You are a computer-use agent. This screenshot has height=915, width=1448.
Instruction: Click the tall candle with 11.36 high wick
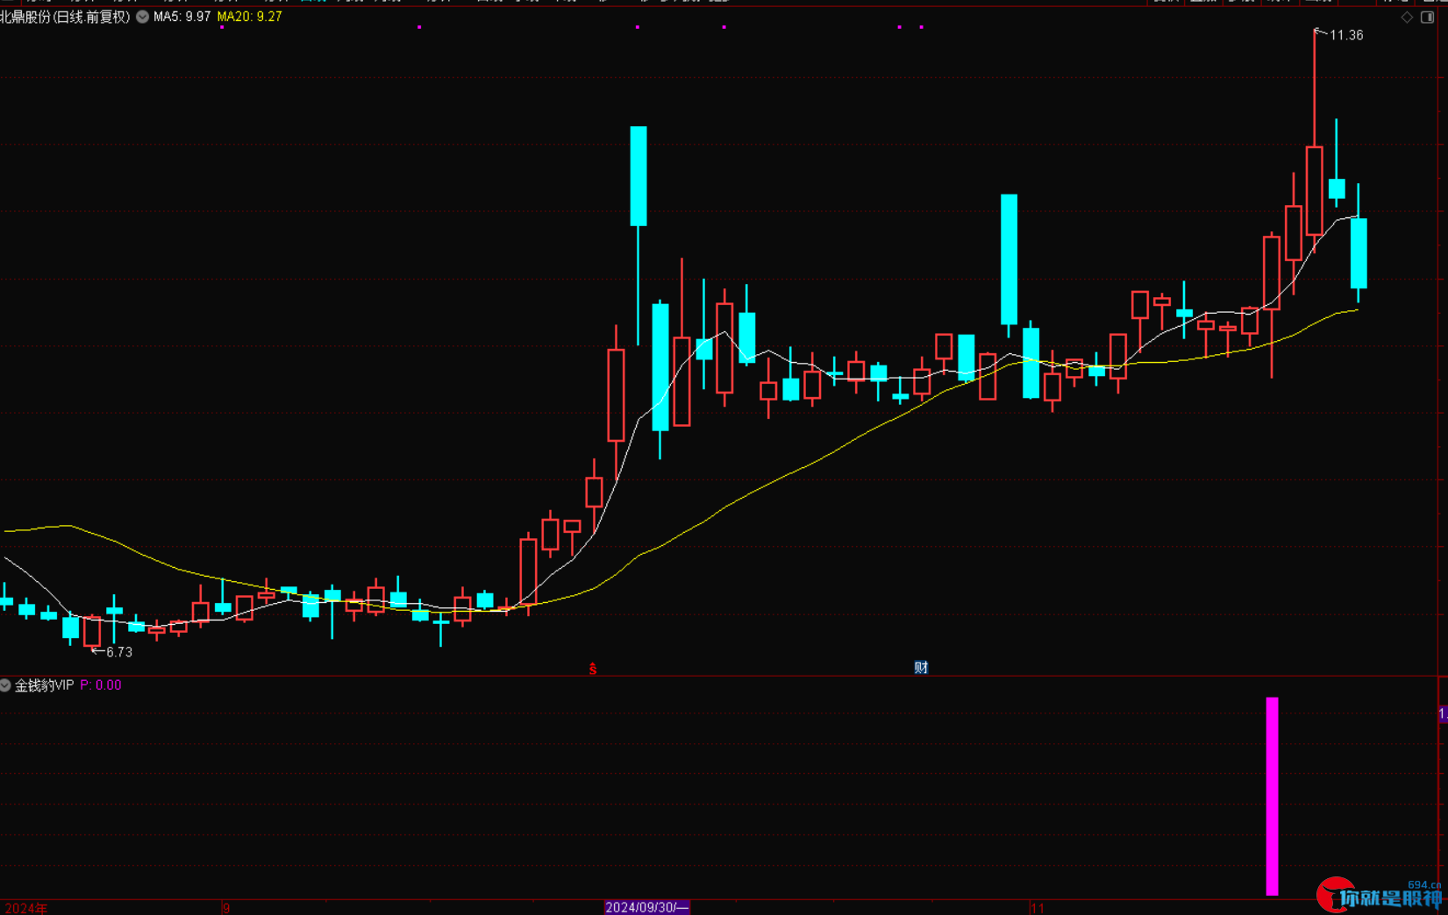point(1315,191)
